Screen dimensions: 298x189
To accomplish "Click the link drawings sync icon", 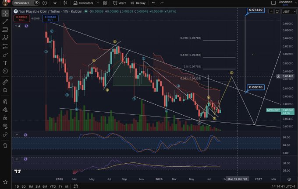I will coord(5,134).
